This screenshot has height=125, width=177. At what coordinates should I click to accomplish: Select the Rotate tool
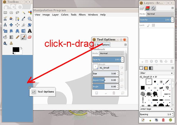(x=30, y=25)
